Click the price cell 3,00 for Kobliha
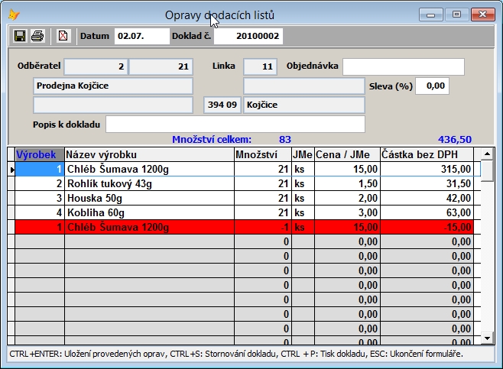 (x=347, y=212)
